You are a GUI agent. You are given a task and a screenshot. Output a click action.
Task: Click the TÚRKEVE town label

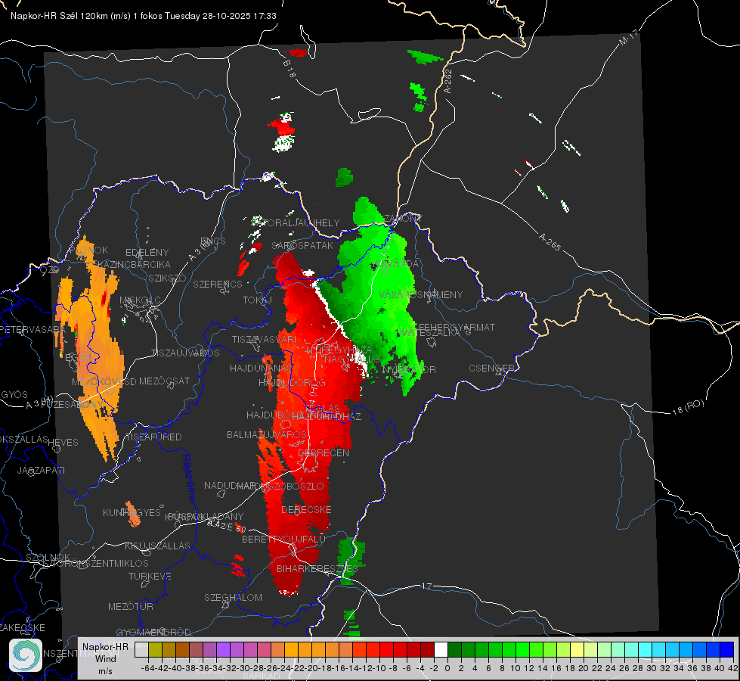(x=150, y=576)
